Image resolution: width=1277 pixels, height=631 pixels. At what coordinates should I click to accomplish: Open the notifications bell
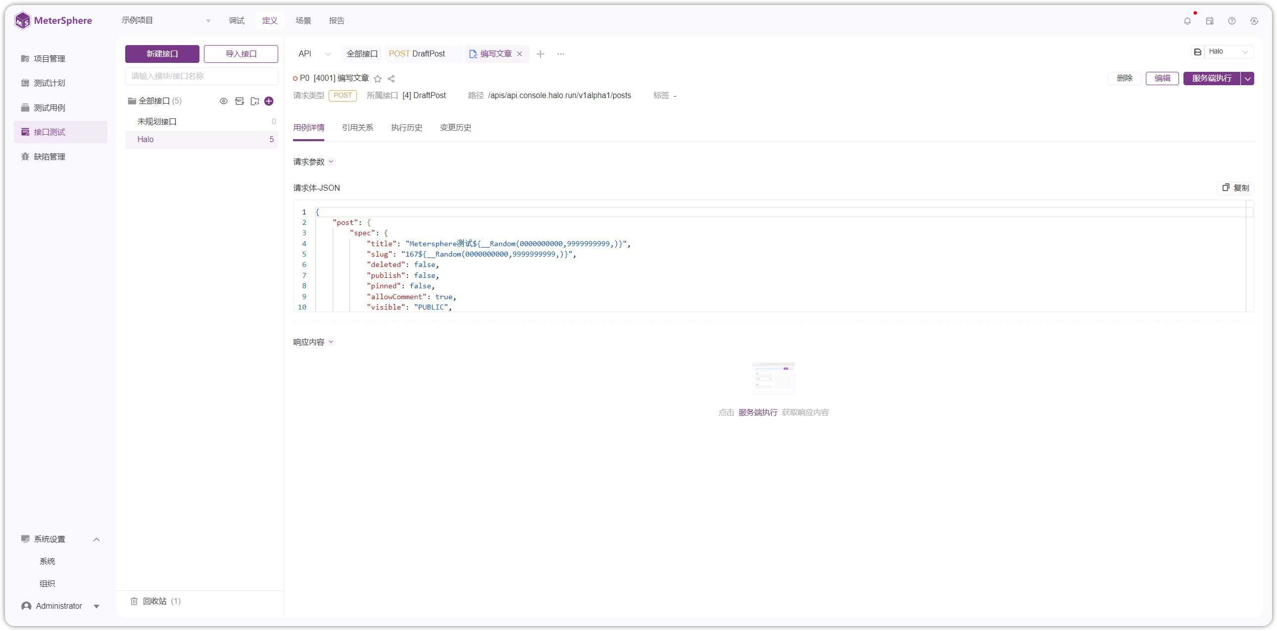pos(1187,21)
